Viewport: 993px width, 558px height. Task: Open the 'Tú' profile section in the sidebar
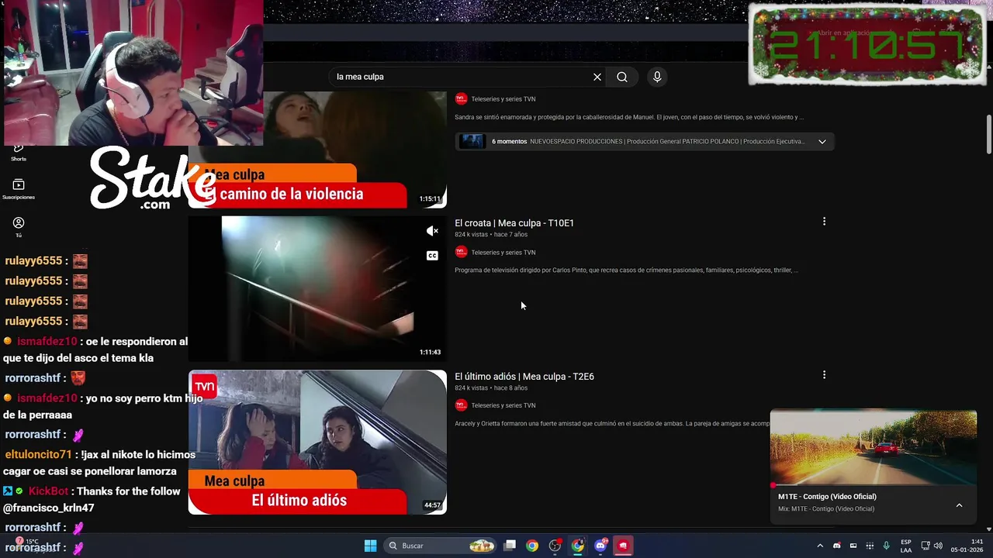point(19,227)
